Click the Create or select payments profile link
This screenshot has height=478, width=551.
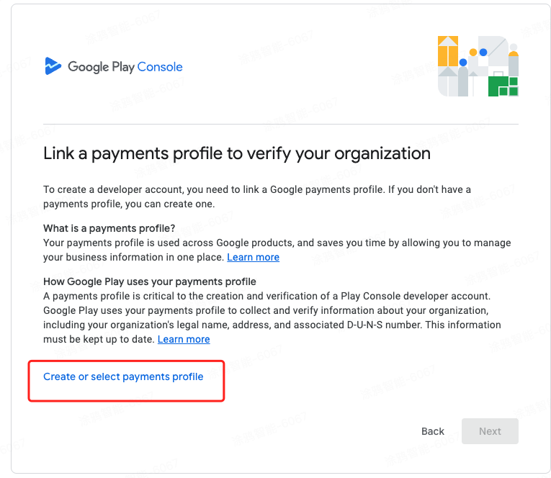tap(123, 376)
